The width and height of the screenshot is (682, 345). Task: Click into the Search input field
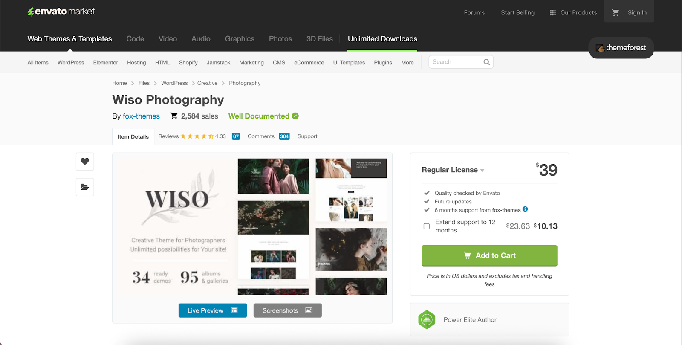(x=455, y=62)
